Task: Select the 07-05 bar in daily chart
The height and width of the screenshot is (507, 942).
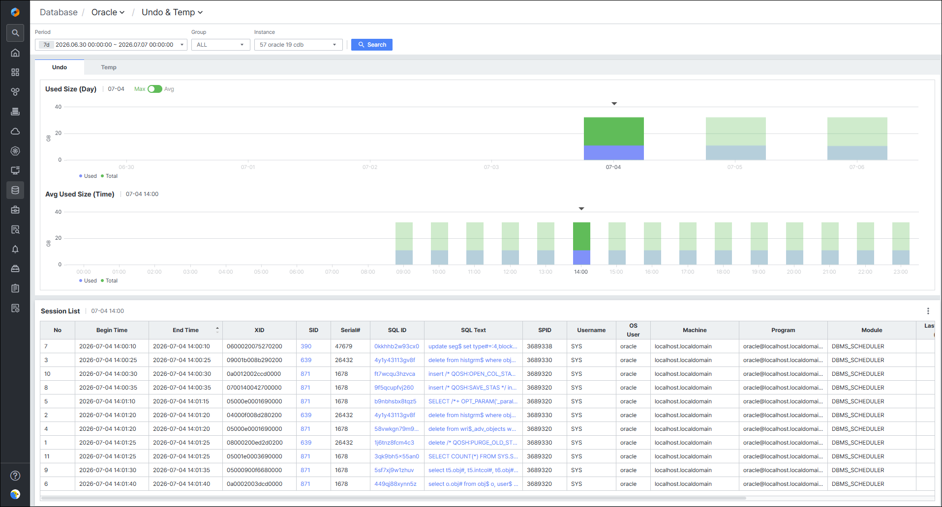Action: click(x=735, y=139)
